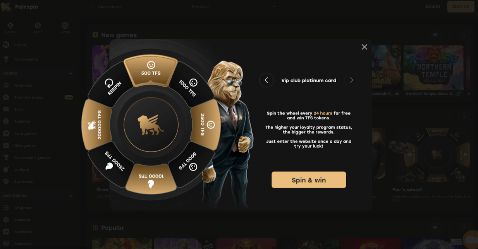Image resolution: width=478 pixels, height=249 pixels.
Task: Click the golden lion emblem in wheel center
Action: [151, 125]
